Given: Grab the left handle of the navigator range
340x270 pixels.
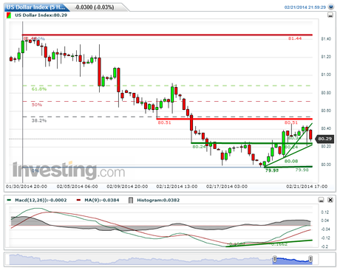Looking at the screenshot, I should point(274,259).
